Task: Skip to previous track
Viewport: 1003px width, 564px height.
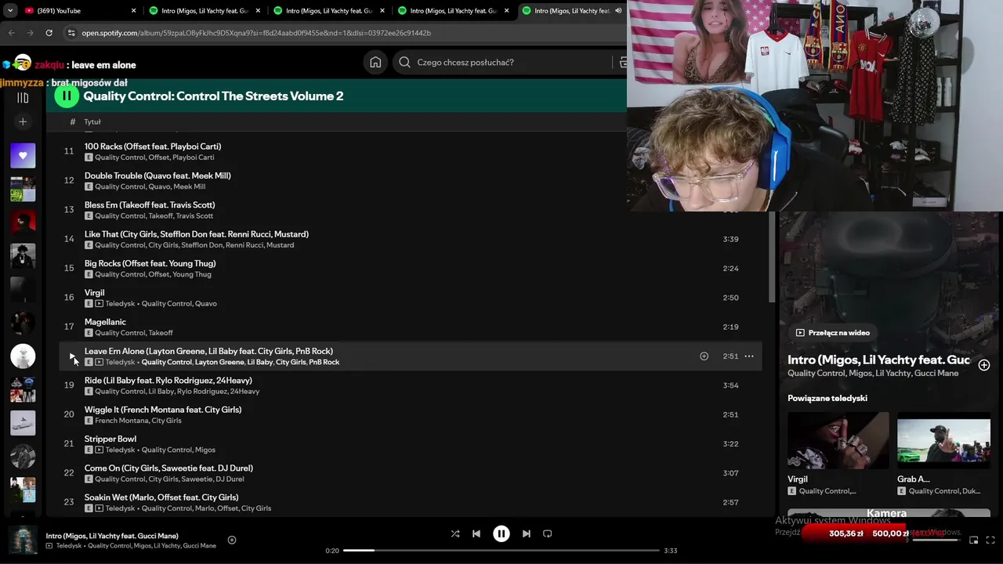Action: [476, 533]
